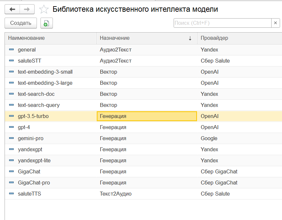The image size is (282, 220).
Task: Click the row icon next to gpt-4
Action: 11,127
